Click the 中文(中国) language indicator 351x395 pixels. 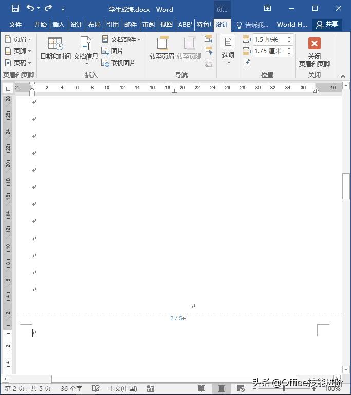coord(123,389)
